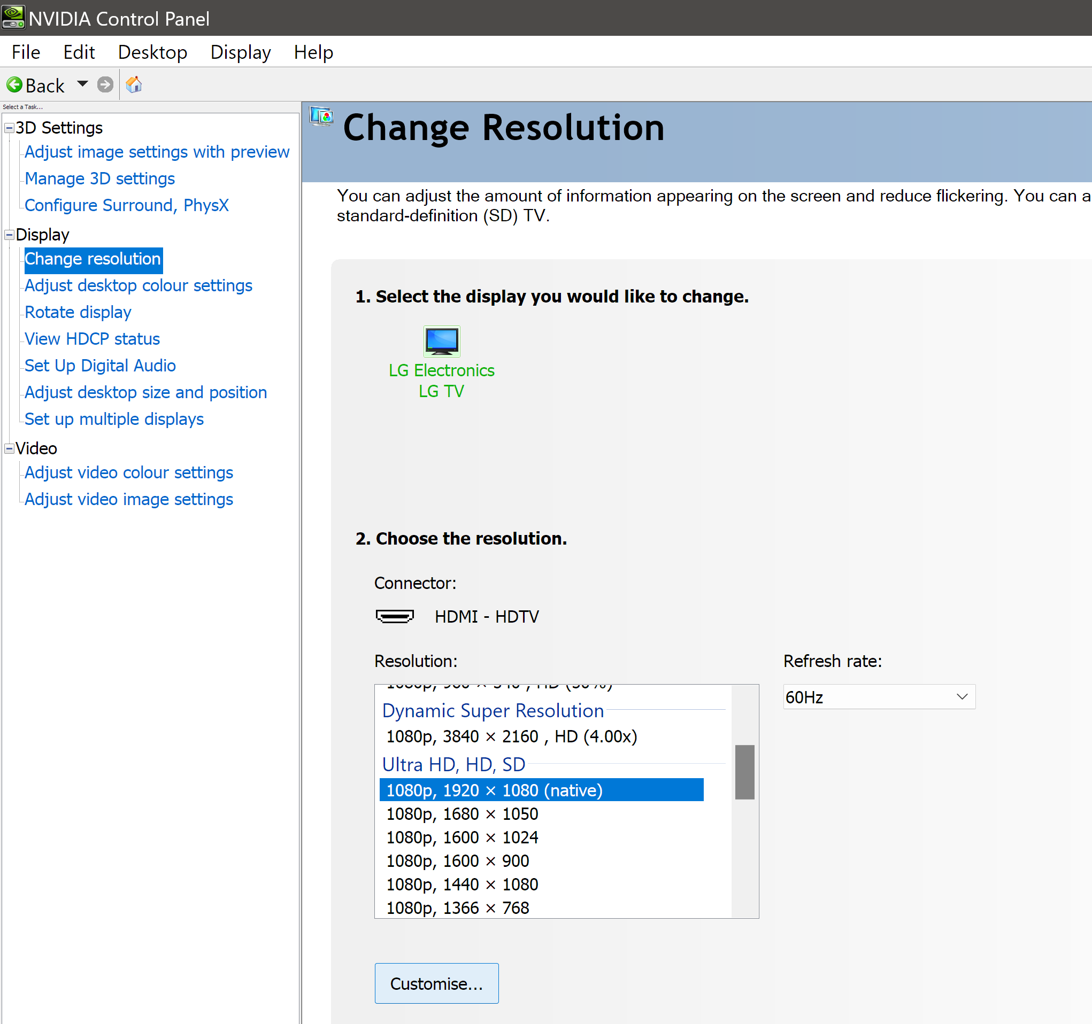Click the Display category label in tree
Viewport: 1092px width, 1024px height.
(x=42, y=235)
